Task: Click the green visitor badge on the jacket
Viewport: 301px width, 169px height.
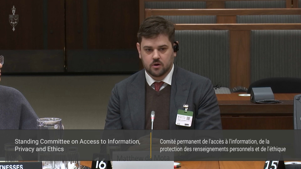Action: [x=184, y=118]
